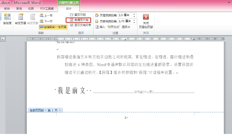Click 页眉顶端距离 value field 1.5 厘米
Viewport: 232px width, 135px height.
click(x=125, y=15)
